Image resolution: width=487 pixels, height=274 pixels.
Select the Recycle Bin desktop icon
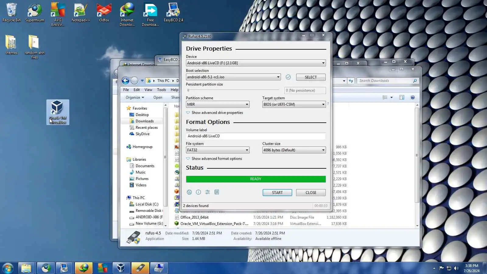point(12,12)
